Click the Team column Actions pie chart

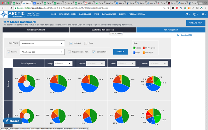tap(122, 84)
